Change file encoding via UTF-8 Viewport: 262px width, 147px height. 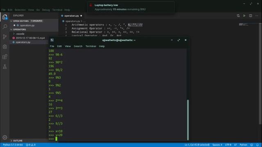click(228, 145)
